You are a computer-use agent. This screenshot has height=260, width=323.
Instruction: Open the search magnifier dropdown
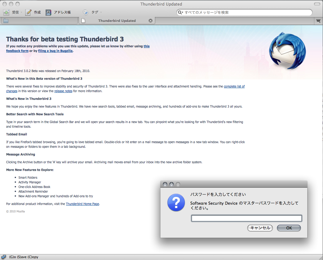[x=180, y=12]
